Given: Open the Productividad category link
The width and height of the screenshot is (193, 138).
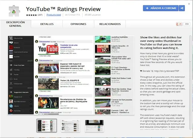Looking at the screenshot, I should pyautogui.click(x=54, y=15).
